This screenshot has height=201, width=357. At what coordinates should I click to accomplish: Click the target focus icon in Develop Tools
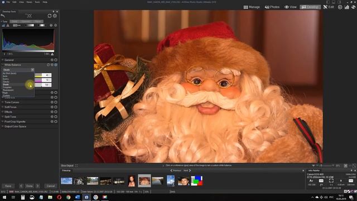(29, 16)
